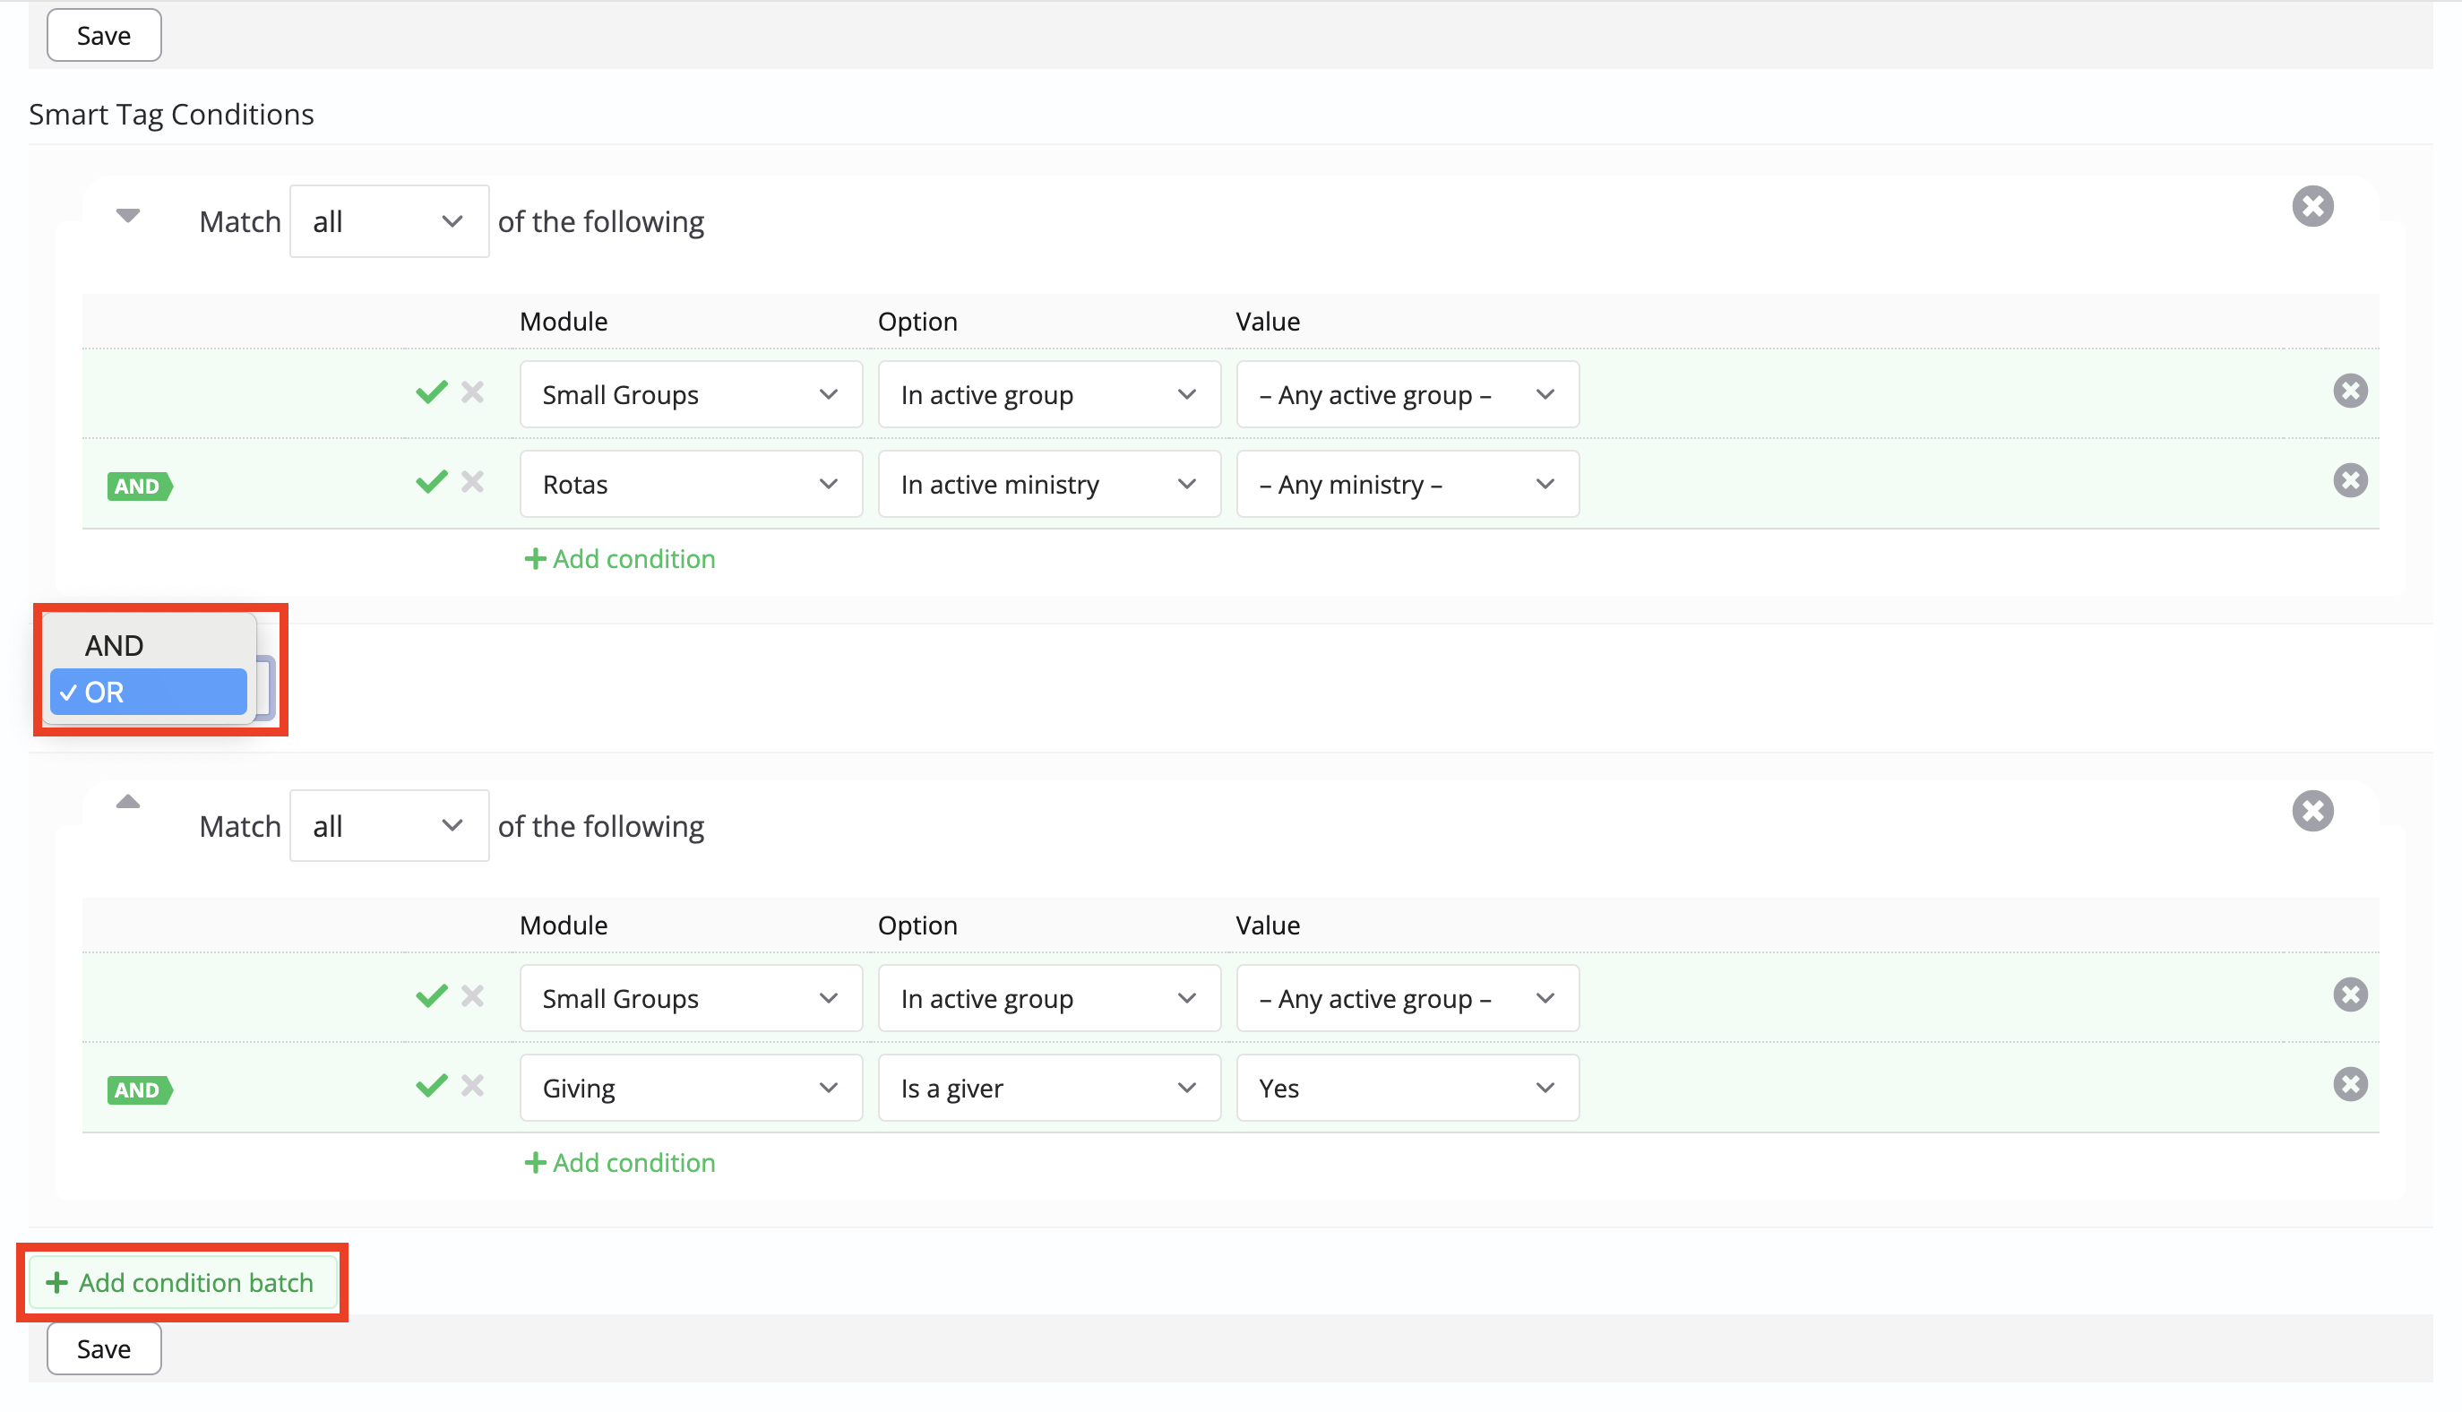Open Match dropdown in second batch
2462x1412 pixels.
[389, 825]
